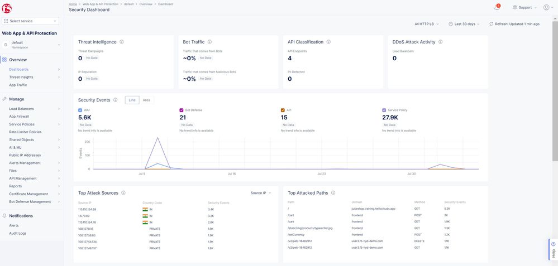558x266 pixels.
Task: Open the All HTTP LB filter dropdown
Action: pyautogui.click(x=427, y=24)
